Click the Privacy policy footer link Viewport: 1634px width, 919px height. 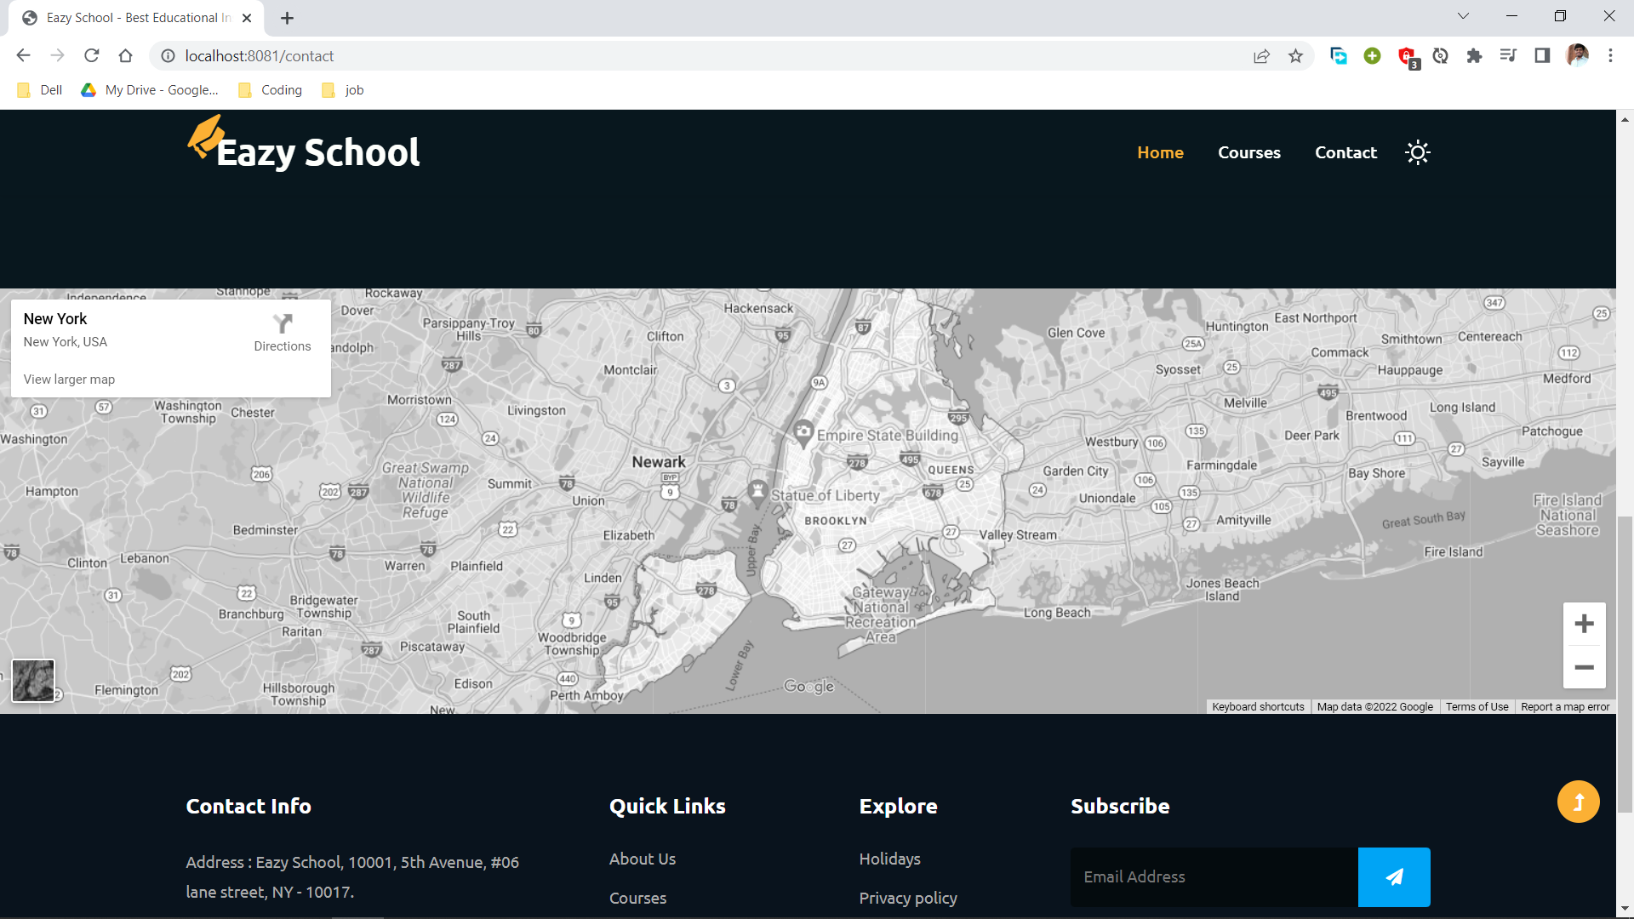click(907, 898)
